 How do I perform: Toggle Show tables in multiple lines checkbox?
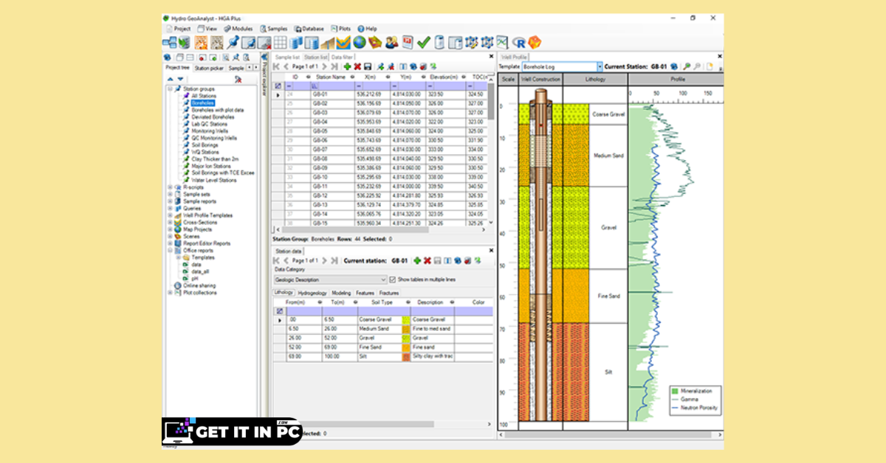[392, 279]
